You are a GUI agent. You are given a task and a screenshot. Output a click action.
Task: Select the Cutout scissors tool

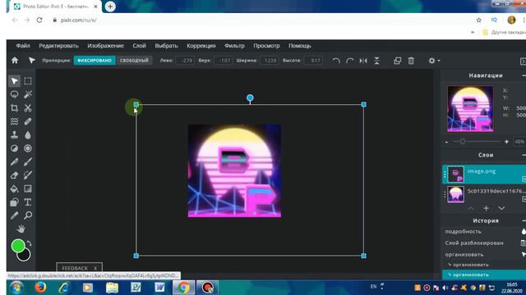[28, 107]
